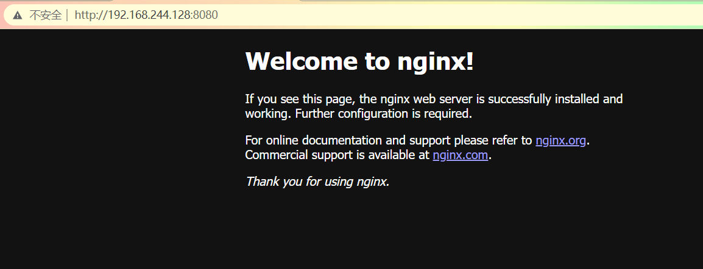The image size is (703, 269).
Task: Click the not-secure warning triangle icon
Action: tap(18, 15)
